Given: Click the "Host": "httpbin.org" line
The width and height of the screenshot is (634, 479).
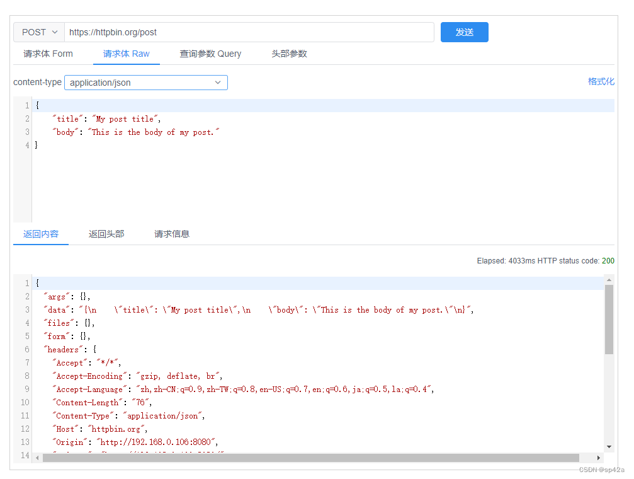Looking at the screenshot, I should [100, 429].
